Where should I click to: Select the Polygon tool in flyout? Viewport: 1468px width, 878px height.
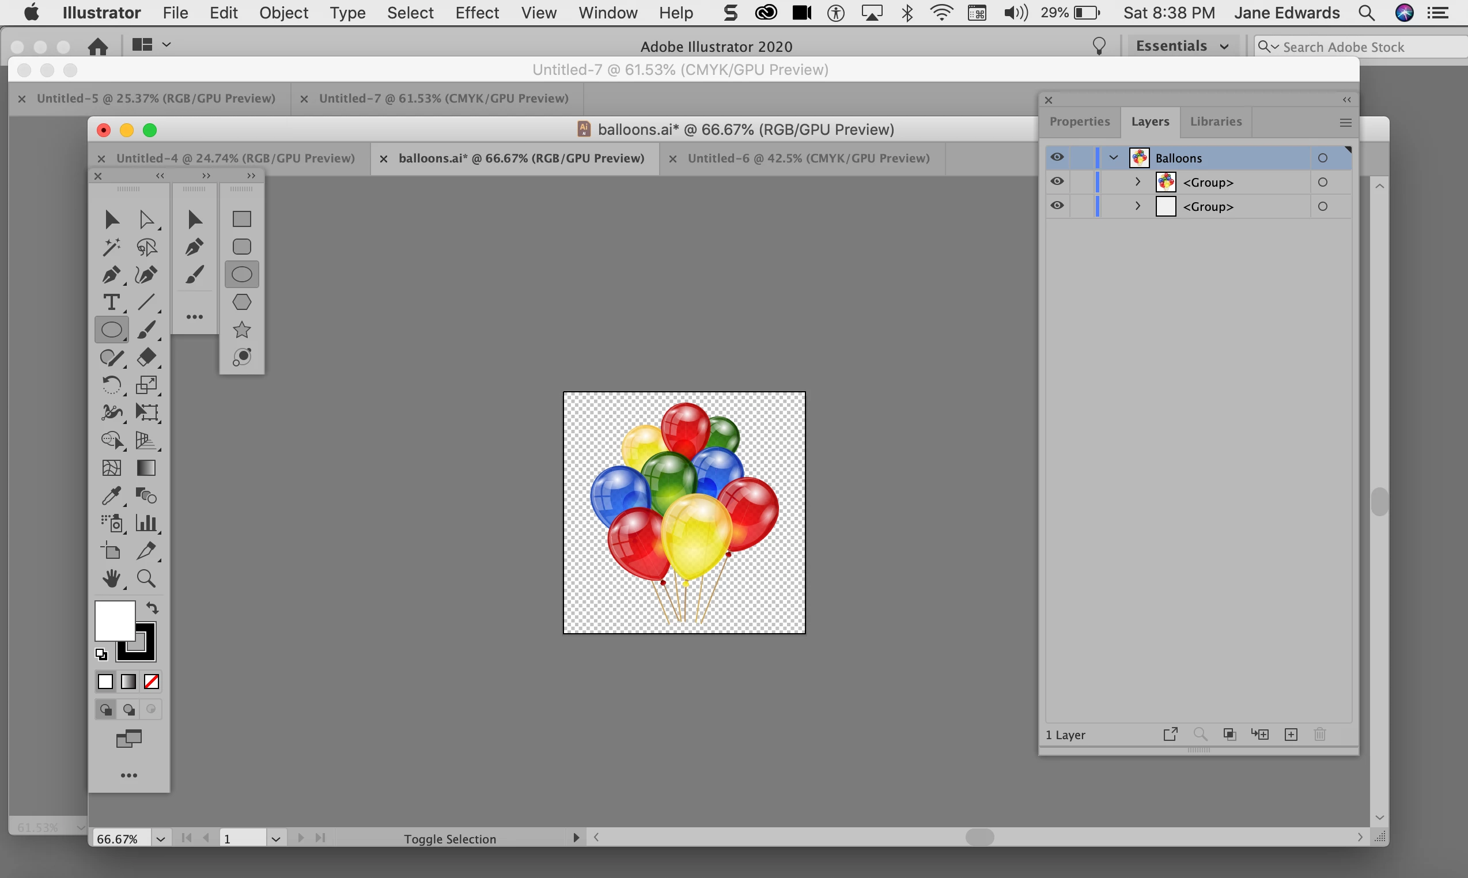tap(241, 302)
